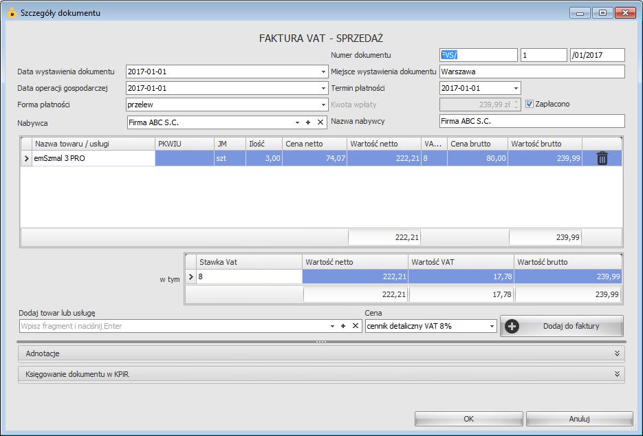This screenshot has height=436, width=643.
Task: Click the FVS/ document number prefix field
Action: [x=478, y=55]
